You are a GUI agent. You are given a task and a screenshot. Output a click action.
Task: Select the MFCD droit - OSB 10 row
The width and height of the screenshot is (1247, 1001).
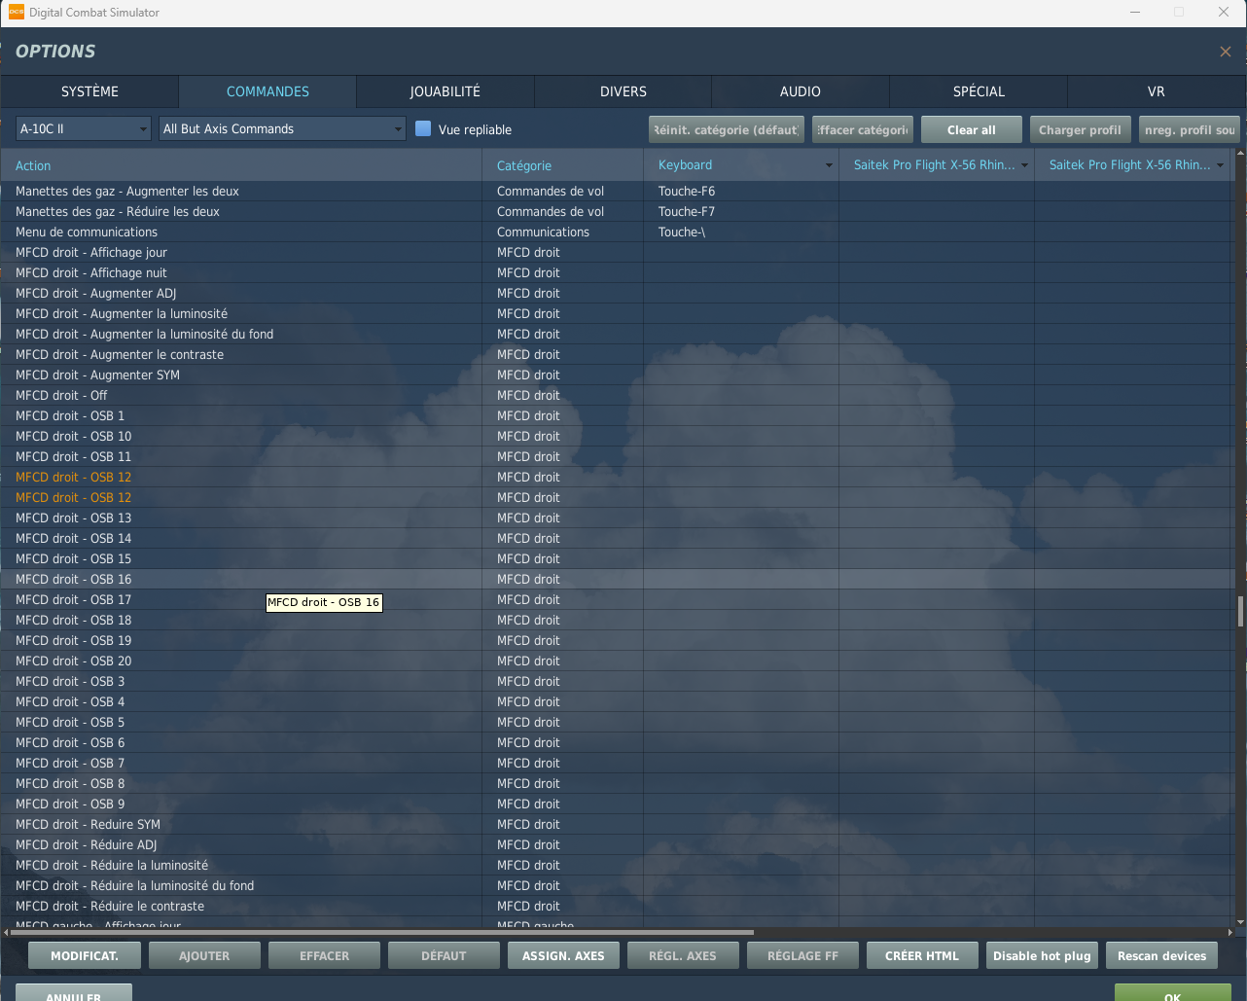click(617, 436)
